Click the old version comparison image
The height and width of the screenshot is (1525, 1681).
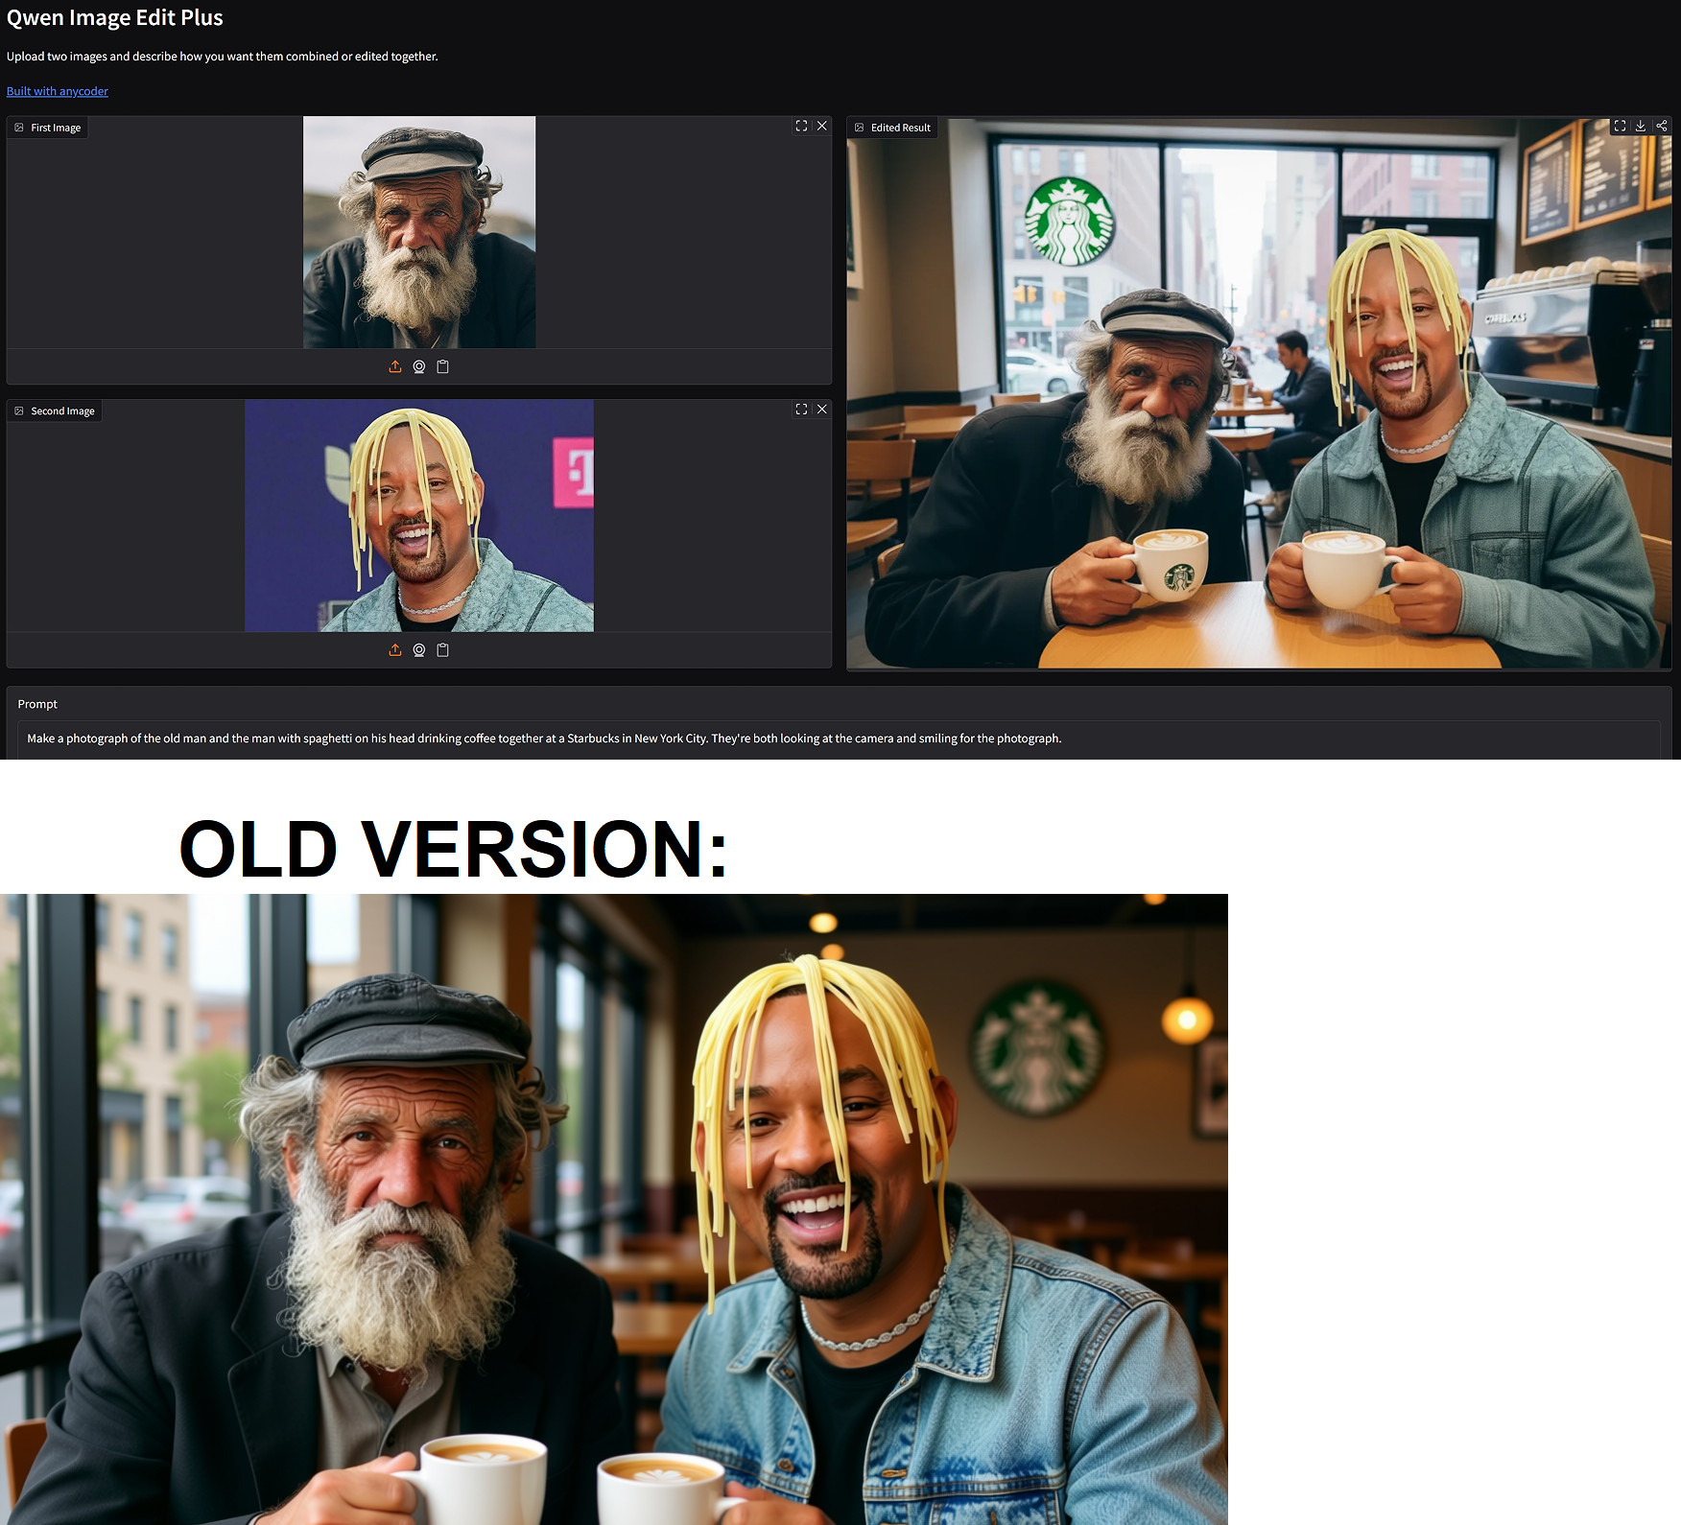point(614,1208)
